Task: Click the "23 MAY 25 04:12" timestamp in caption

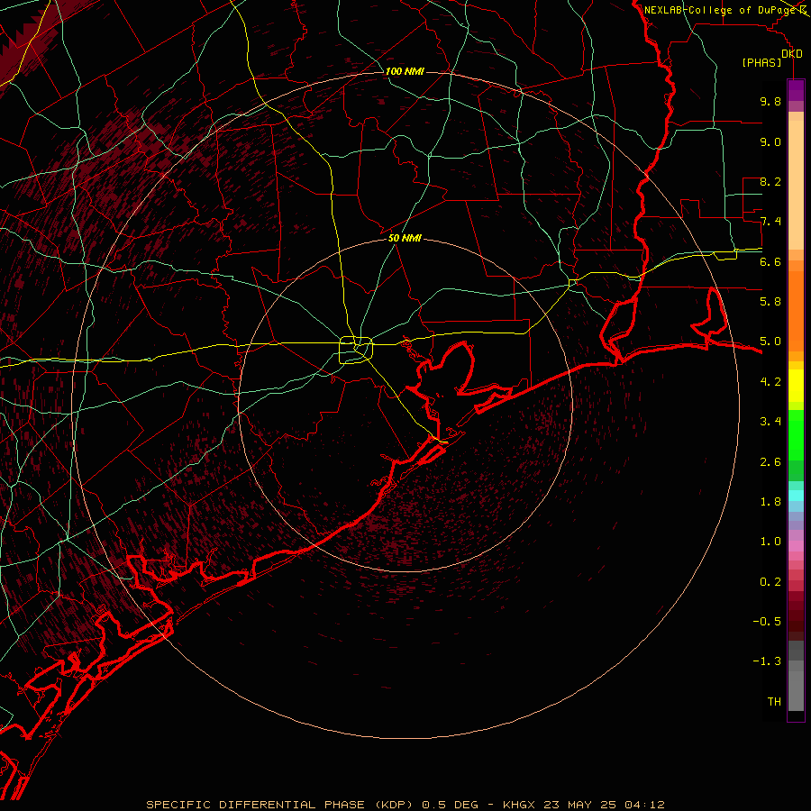Action: 604,805
